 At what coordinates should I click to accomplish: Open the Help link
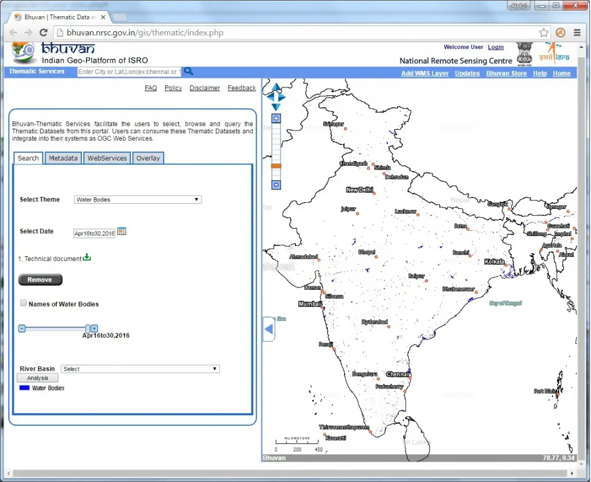click(540, 73)
